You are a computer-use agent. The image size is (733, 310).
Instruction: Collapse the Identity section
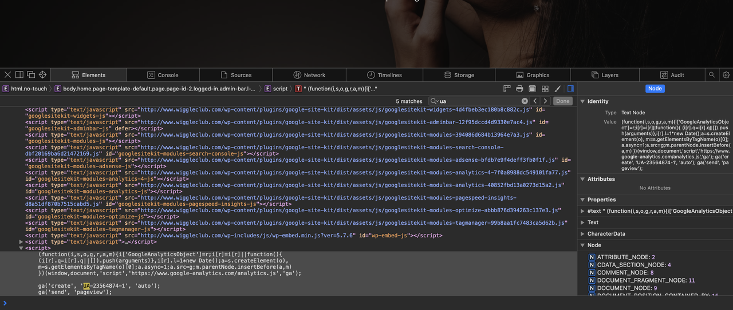tap(583, 101)
